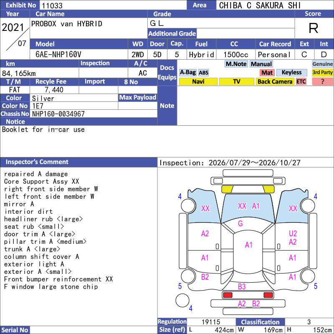Click the car name PROBOX van HYBRID
Viewport: 334px width, 334px height.
pyautogui.click(x=67, y=24)
